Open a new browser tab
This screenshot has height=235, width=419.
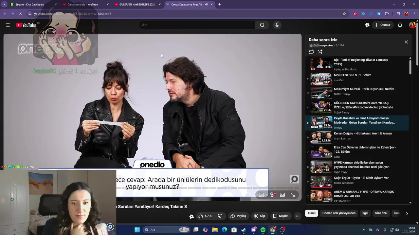219,5
